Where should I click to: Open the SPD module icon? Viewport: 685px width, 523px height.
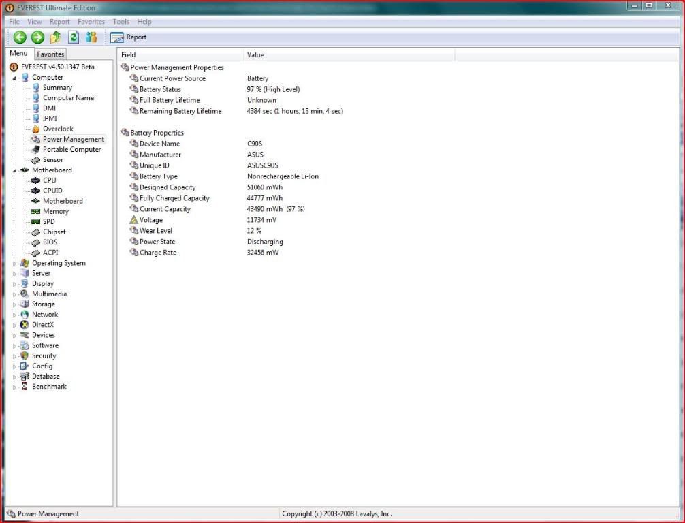point(36,221)
